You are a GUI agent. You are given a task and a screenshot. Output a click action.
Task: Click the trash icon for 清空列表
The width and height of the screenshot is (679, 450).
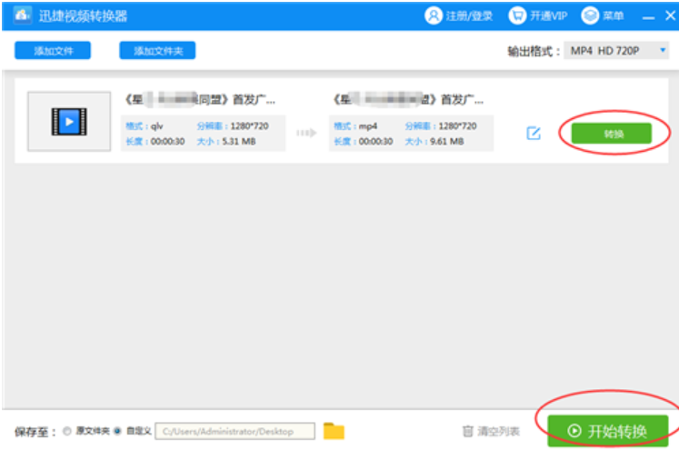coord(468,431)
